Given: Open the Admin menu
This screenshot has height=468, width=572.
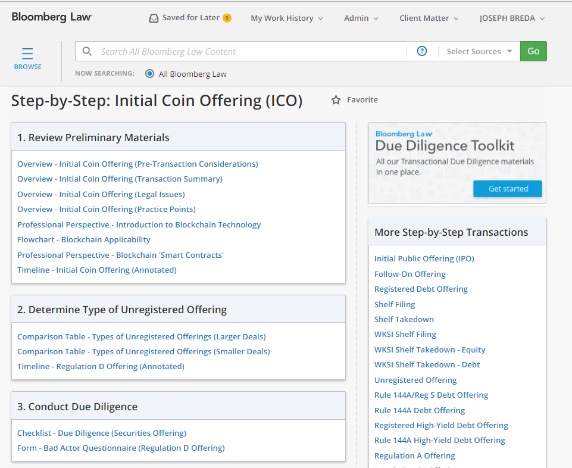Looking at the screenshot, I should pos(361,18).
